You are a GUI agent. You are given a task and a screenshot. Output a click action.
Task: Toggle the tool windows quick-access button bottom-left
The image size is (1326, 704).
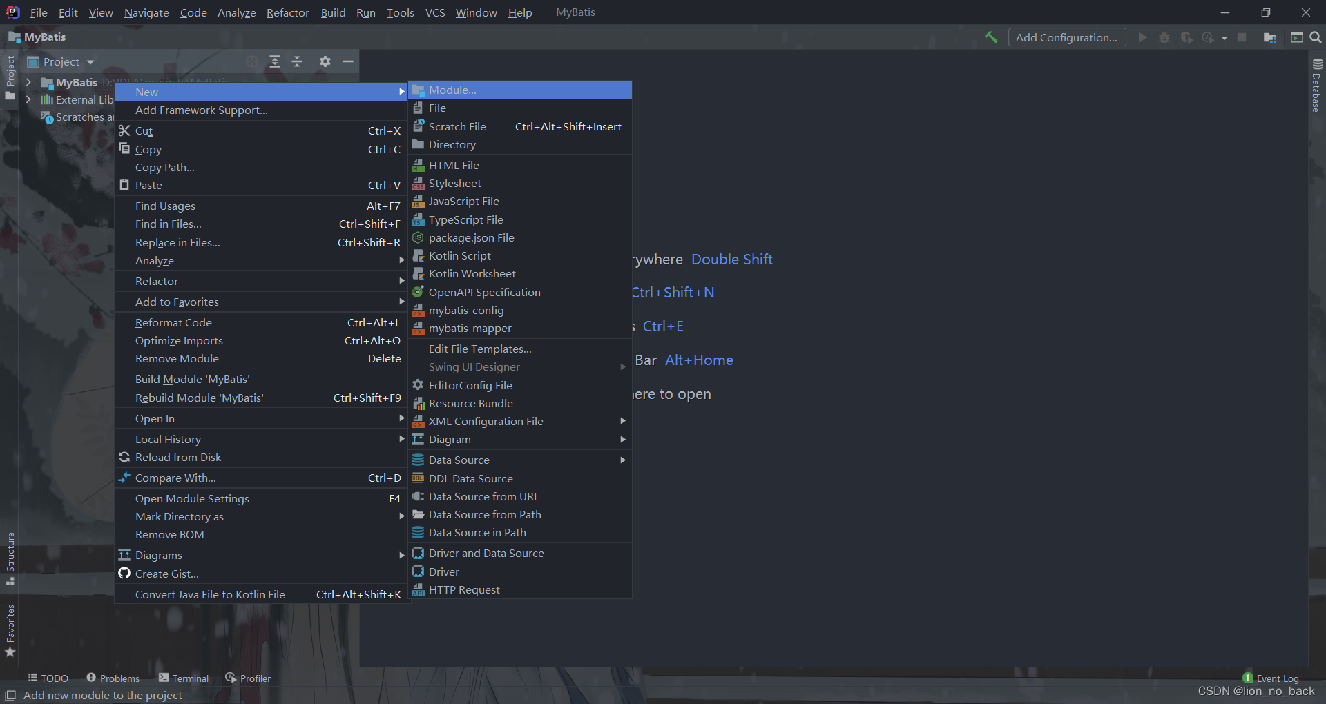point(10,695)
